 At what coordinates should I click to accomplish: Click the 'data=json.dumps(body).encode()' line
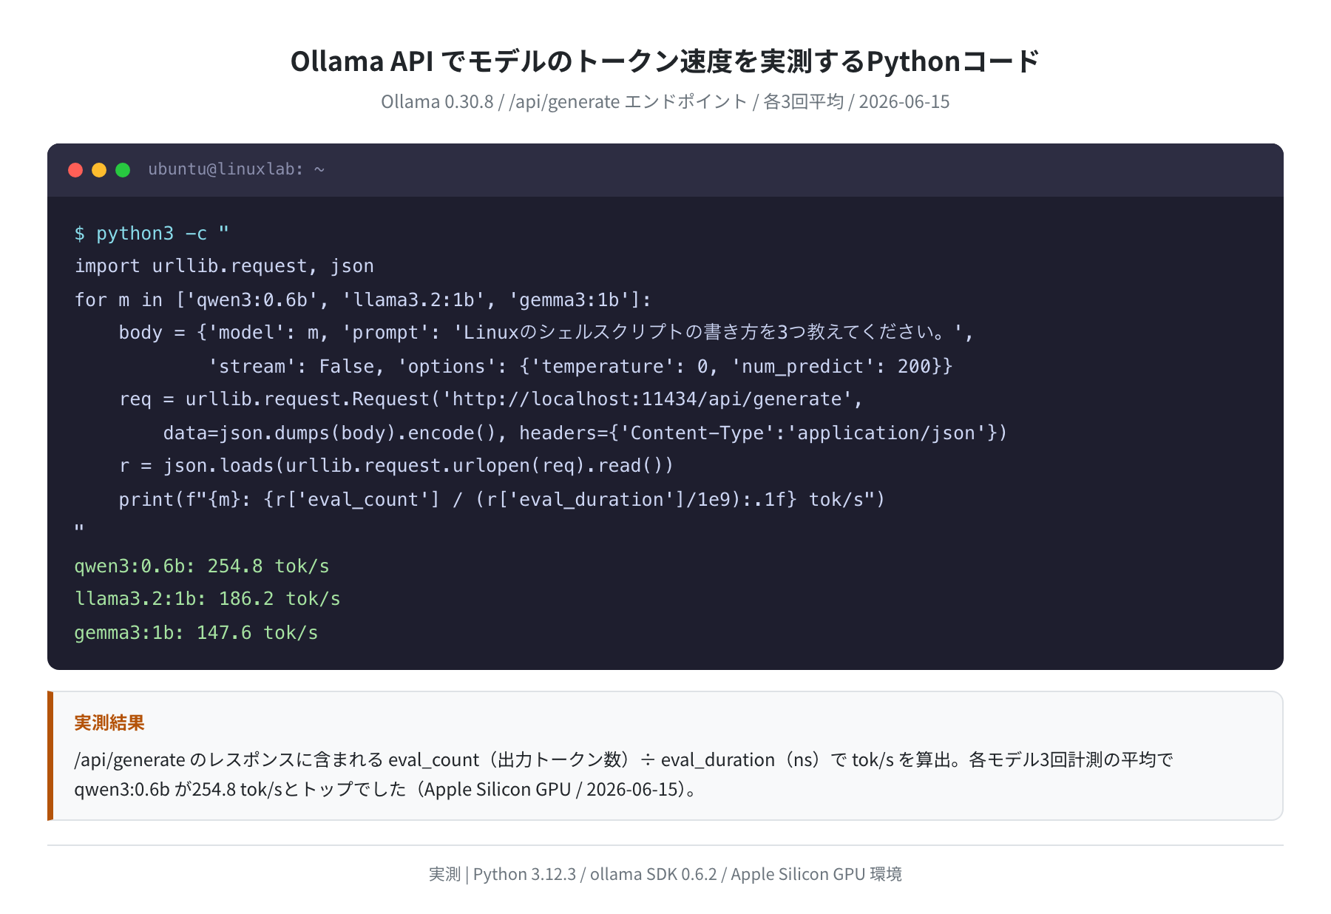[x=585, y=433]
